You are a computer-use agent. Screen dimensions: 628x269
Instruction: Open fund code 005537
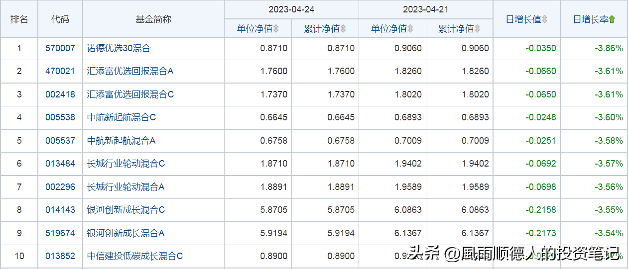(x=60, y=141)
